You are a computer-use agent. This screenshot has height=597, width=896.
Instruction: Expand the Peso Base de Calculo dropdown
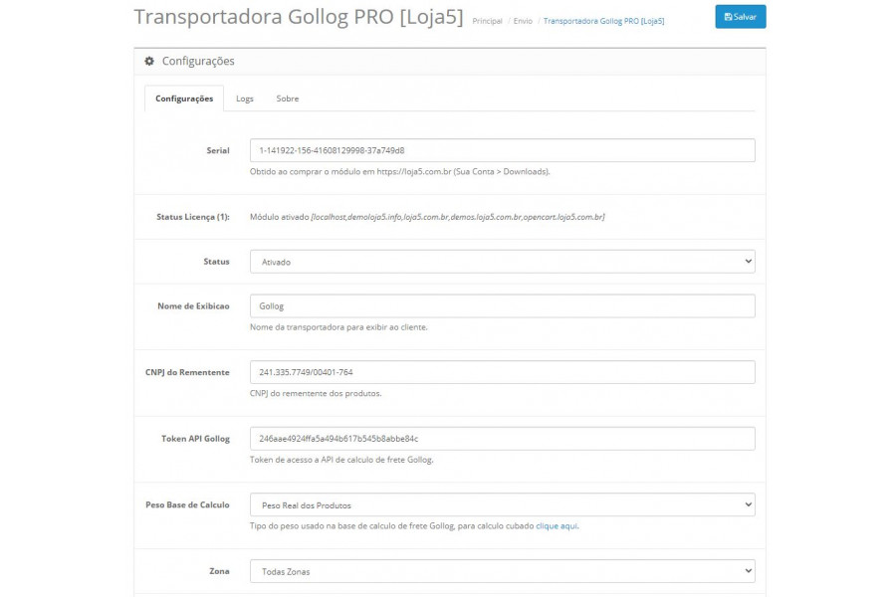coord(503,505)
